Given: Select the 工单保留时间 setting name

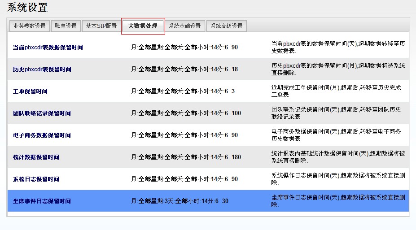Looking at the screenshot, I should pyautogui.click(x=30, y=91).
